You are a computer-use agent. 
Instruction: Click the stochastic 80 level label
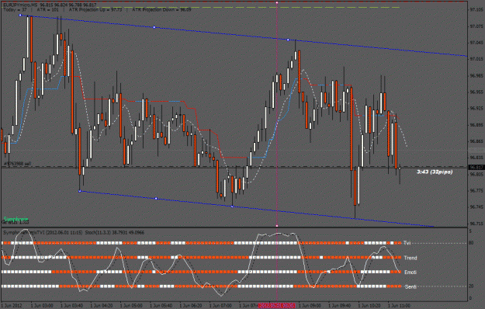coord(471,243)
